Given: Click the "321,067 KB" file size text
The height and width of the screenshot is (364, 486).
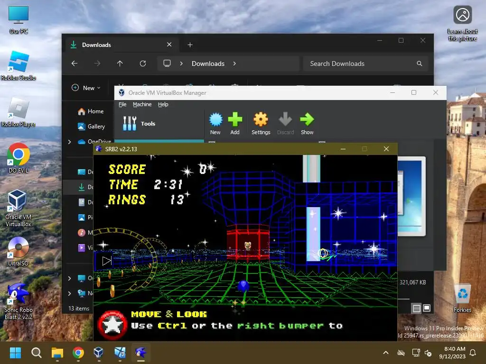Looking at the screenshot, I should tap(412, 282).
